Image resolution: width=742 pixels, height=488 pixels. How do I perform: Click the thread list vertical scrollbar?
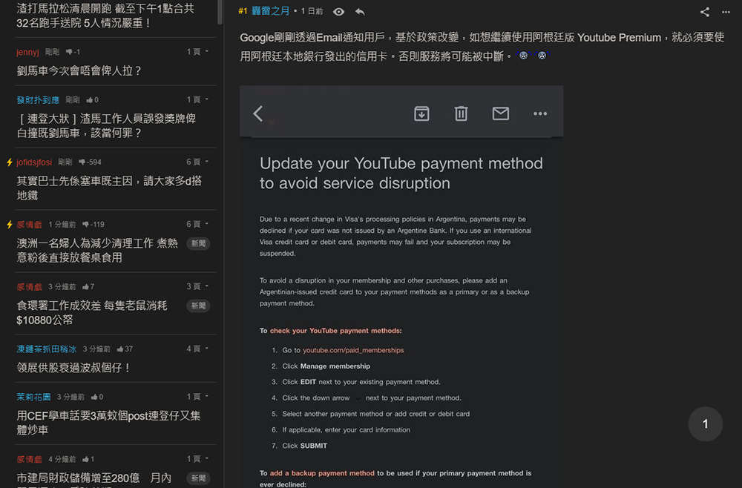point(220,13)
